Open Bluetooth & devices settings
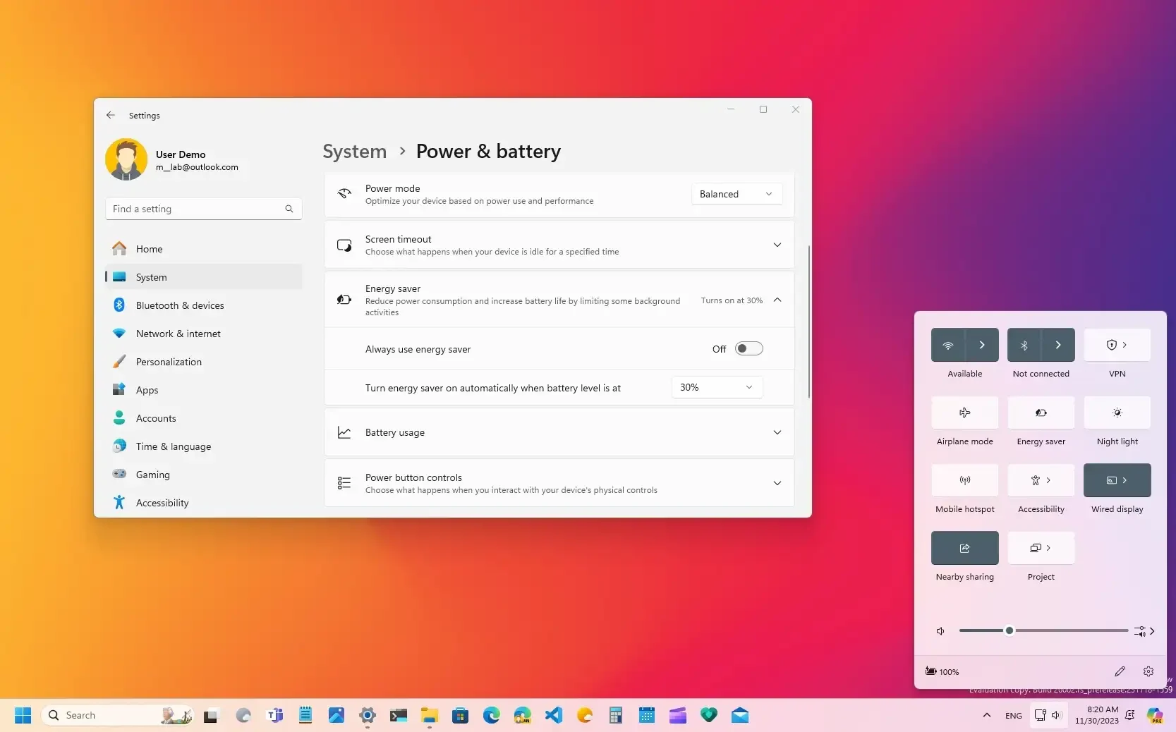 point(204,305)
